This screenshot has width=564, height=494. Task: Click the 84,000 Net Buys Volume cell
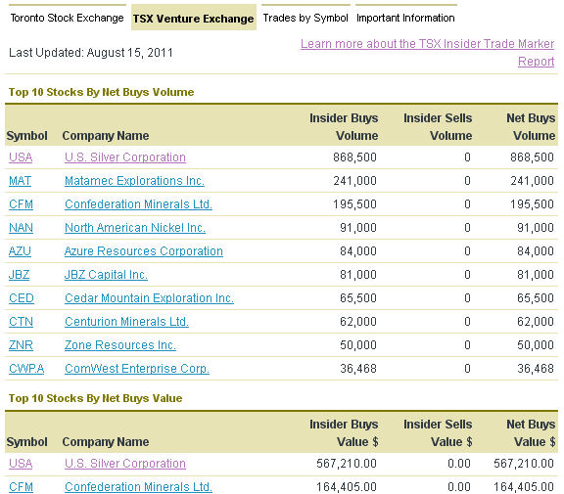pyautogui.click(x=536, y=251)
